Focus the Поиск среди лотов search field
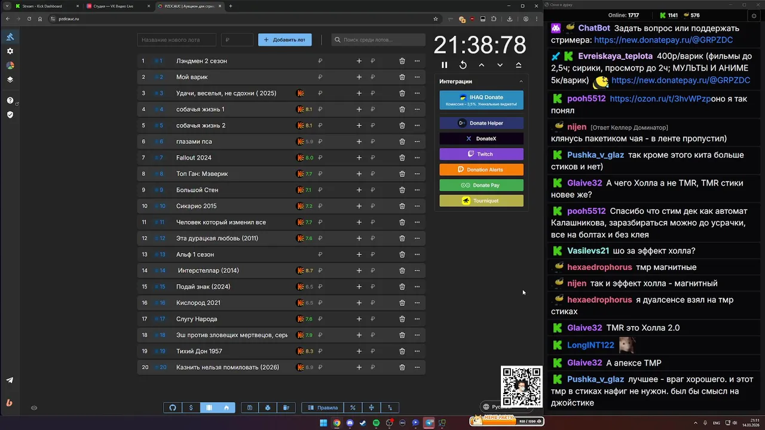This screenshot has width=765, height=430. tap(378, 40)
